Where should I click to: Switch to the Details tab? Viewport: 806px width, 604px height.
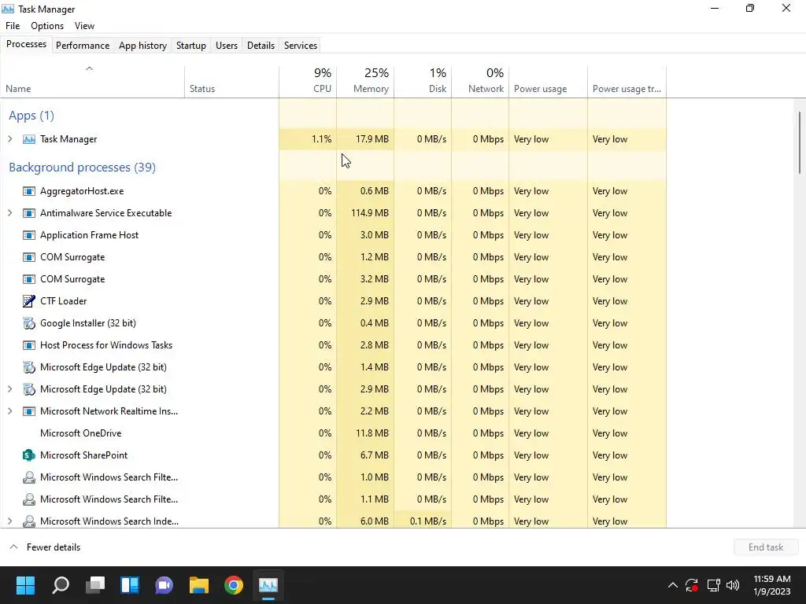coord(261,45)
